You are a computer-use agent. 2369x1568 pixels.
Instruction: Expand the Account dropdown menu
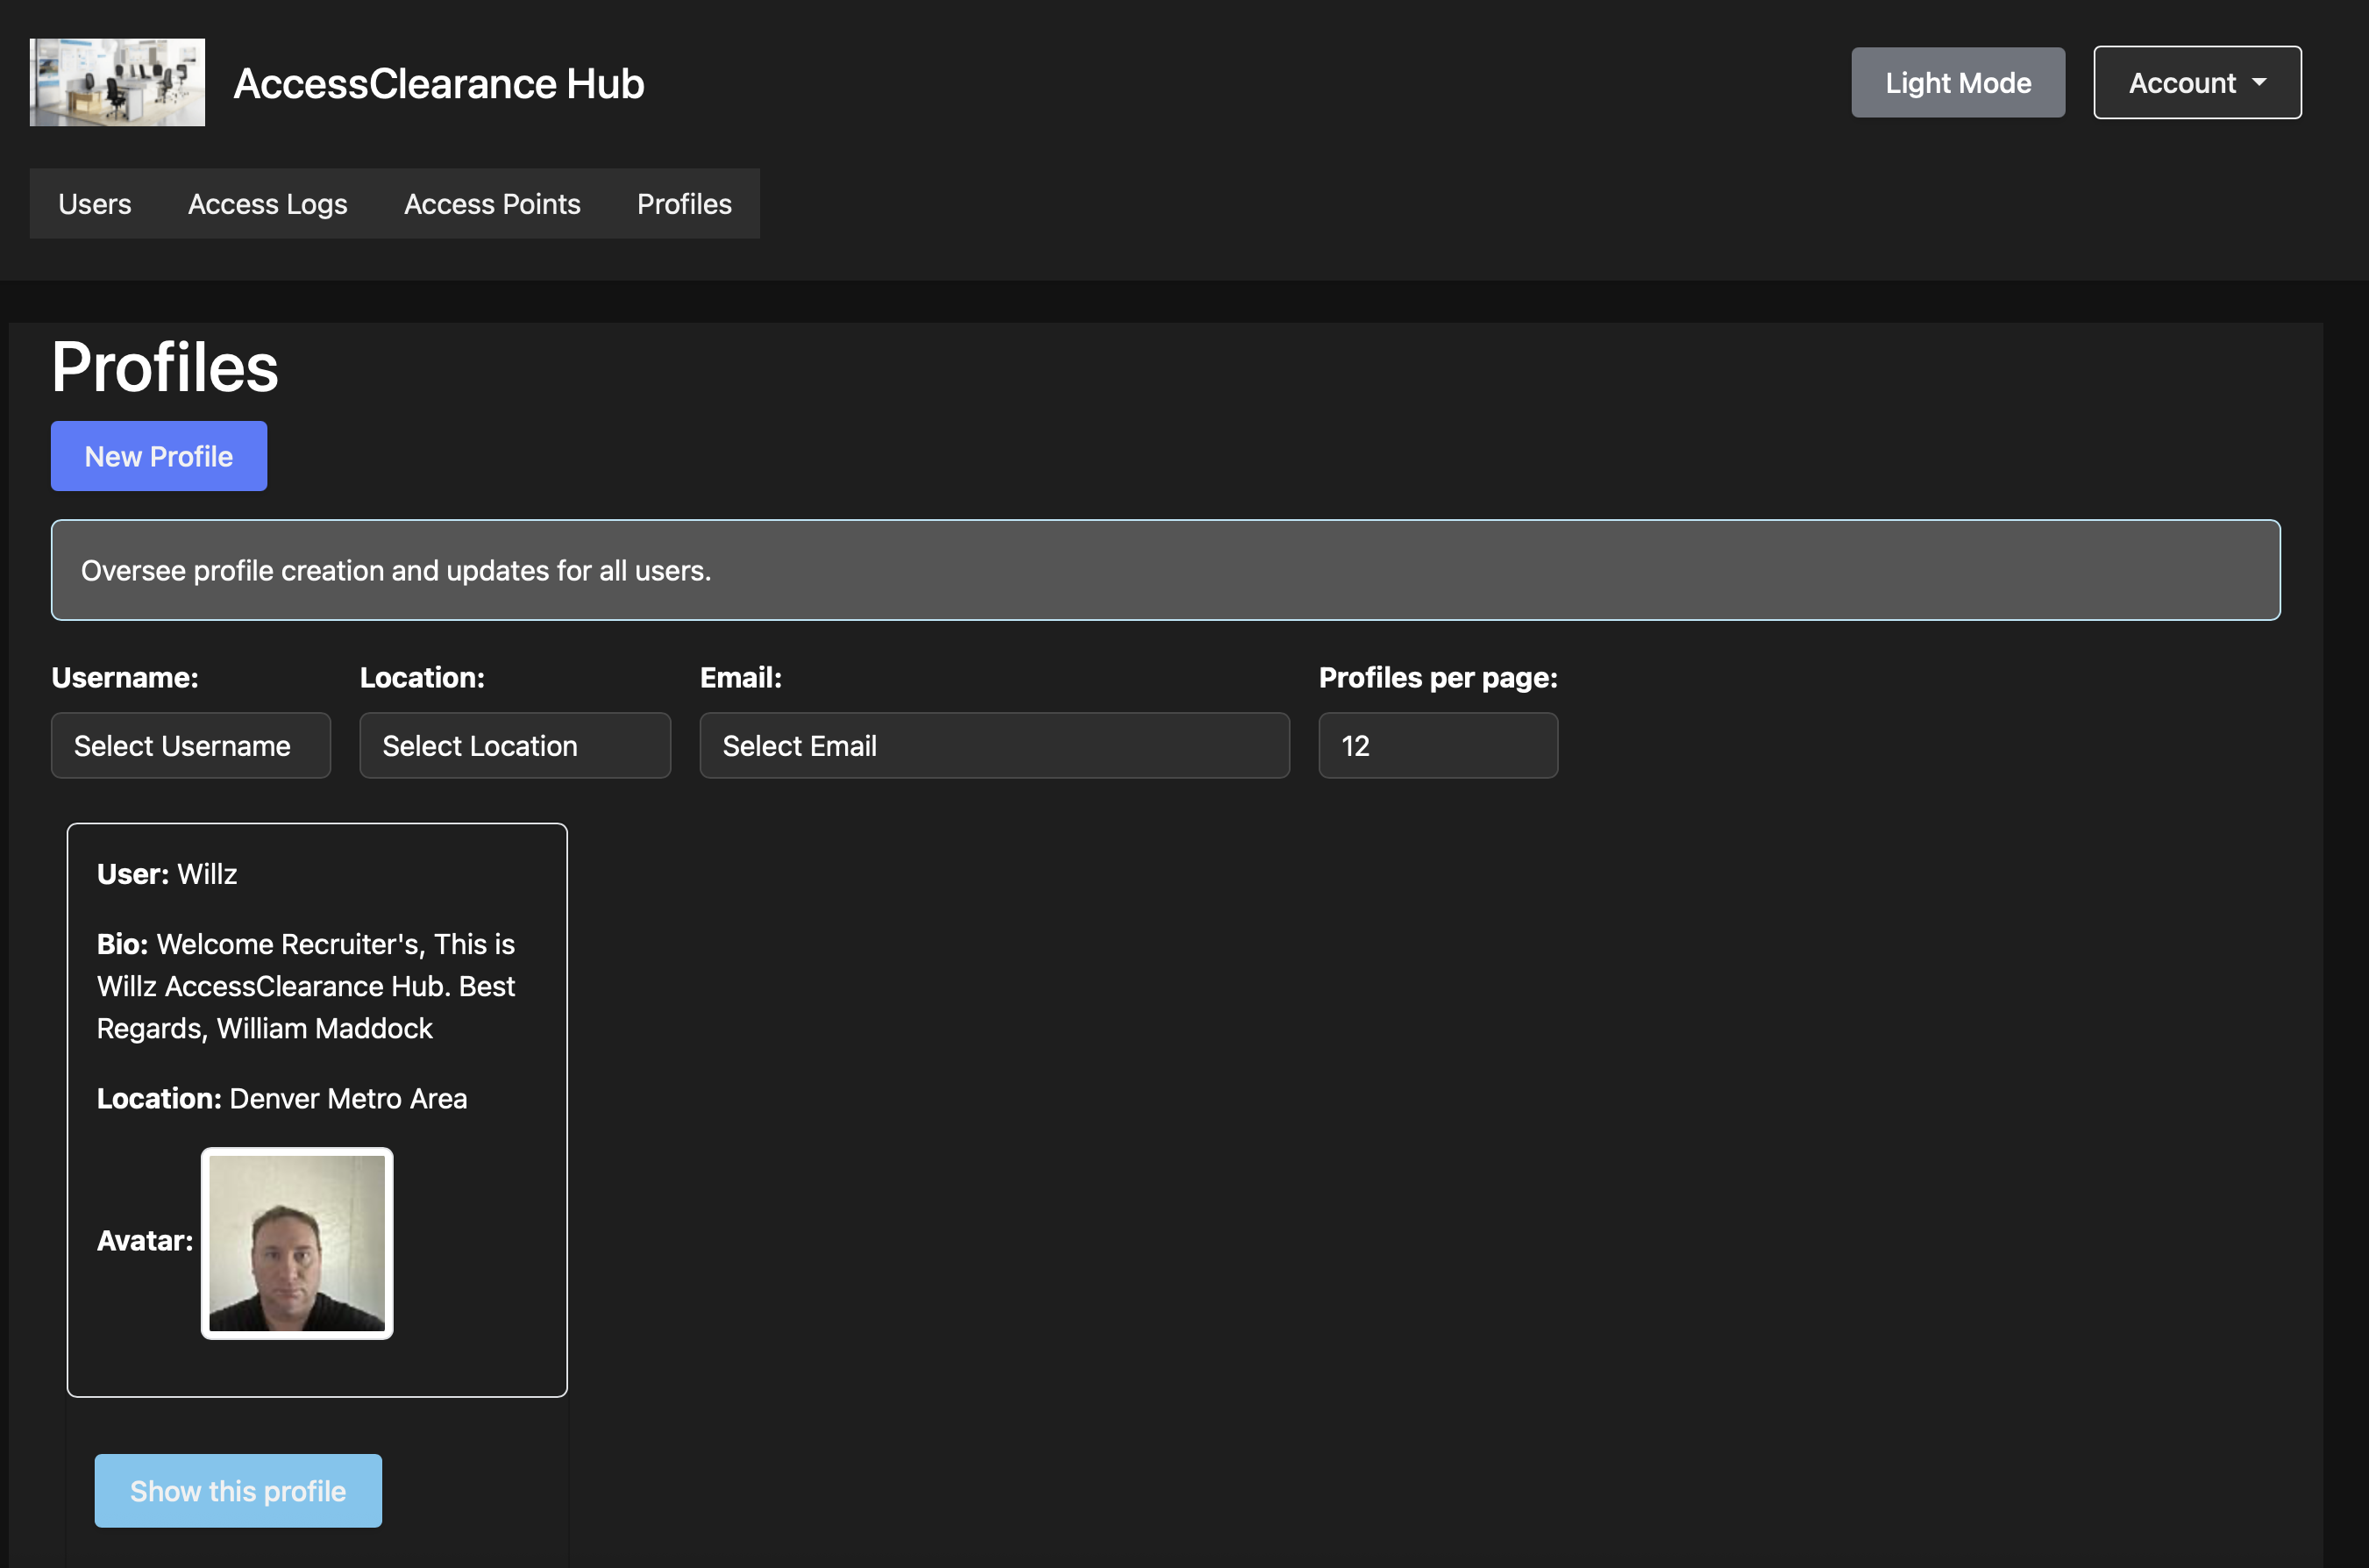(x=2197, y=82)
